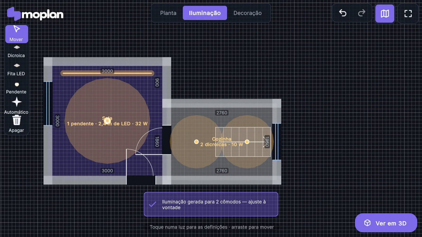Click the 'Iluminação gerada para 2 cômodos' notification

point(211,204)
